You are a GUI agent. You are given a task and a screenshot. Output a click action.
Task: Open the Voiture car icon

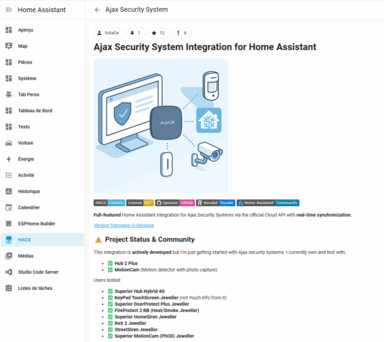coord(9,143)
